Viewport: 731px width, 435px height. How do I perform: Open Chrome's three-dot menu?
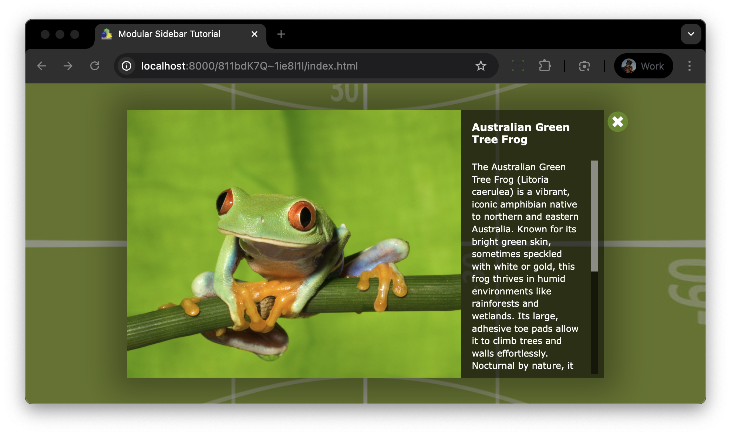[x=689, y=66]
